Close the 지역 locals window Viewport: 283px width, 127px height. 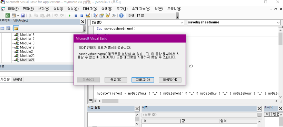tap(259, 109)
